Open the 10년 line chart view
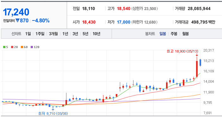Screen dimensions: 222x117 [96, 34]
